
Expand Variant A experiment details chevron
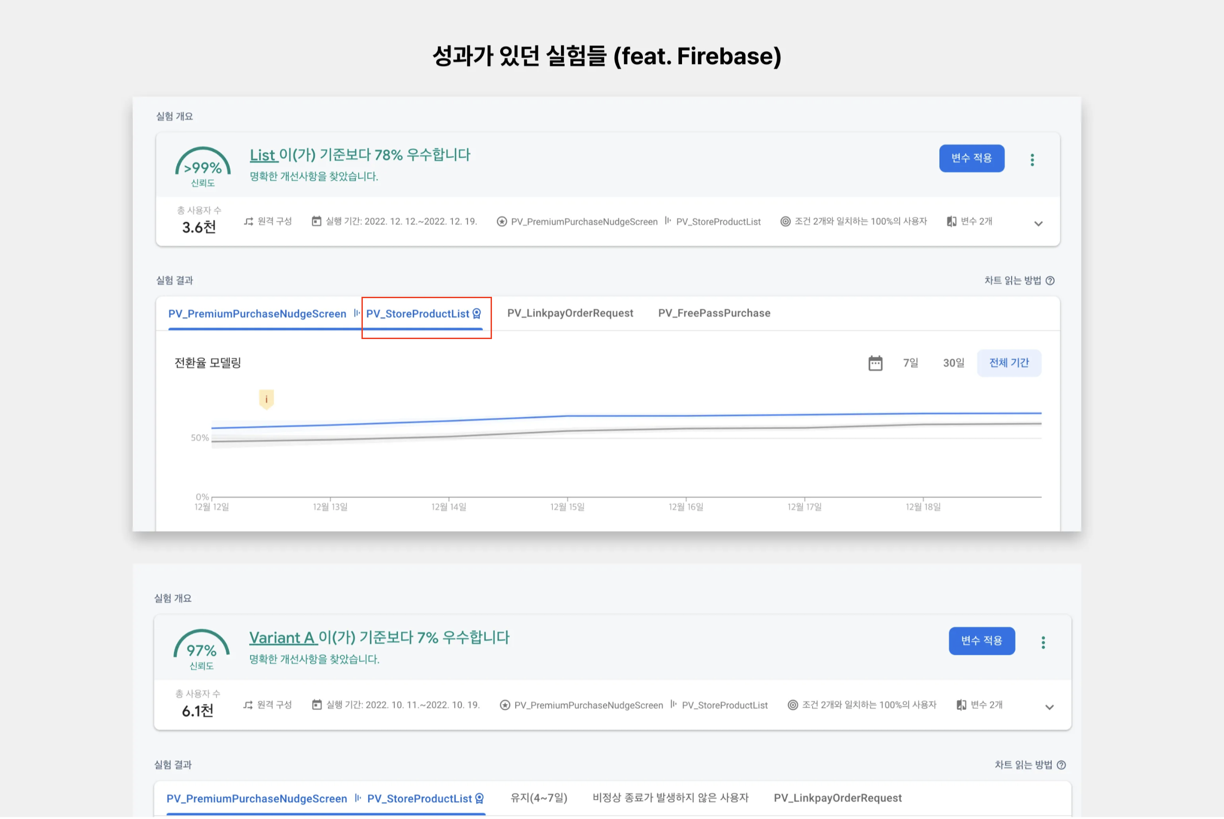pos(1049,707)
